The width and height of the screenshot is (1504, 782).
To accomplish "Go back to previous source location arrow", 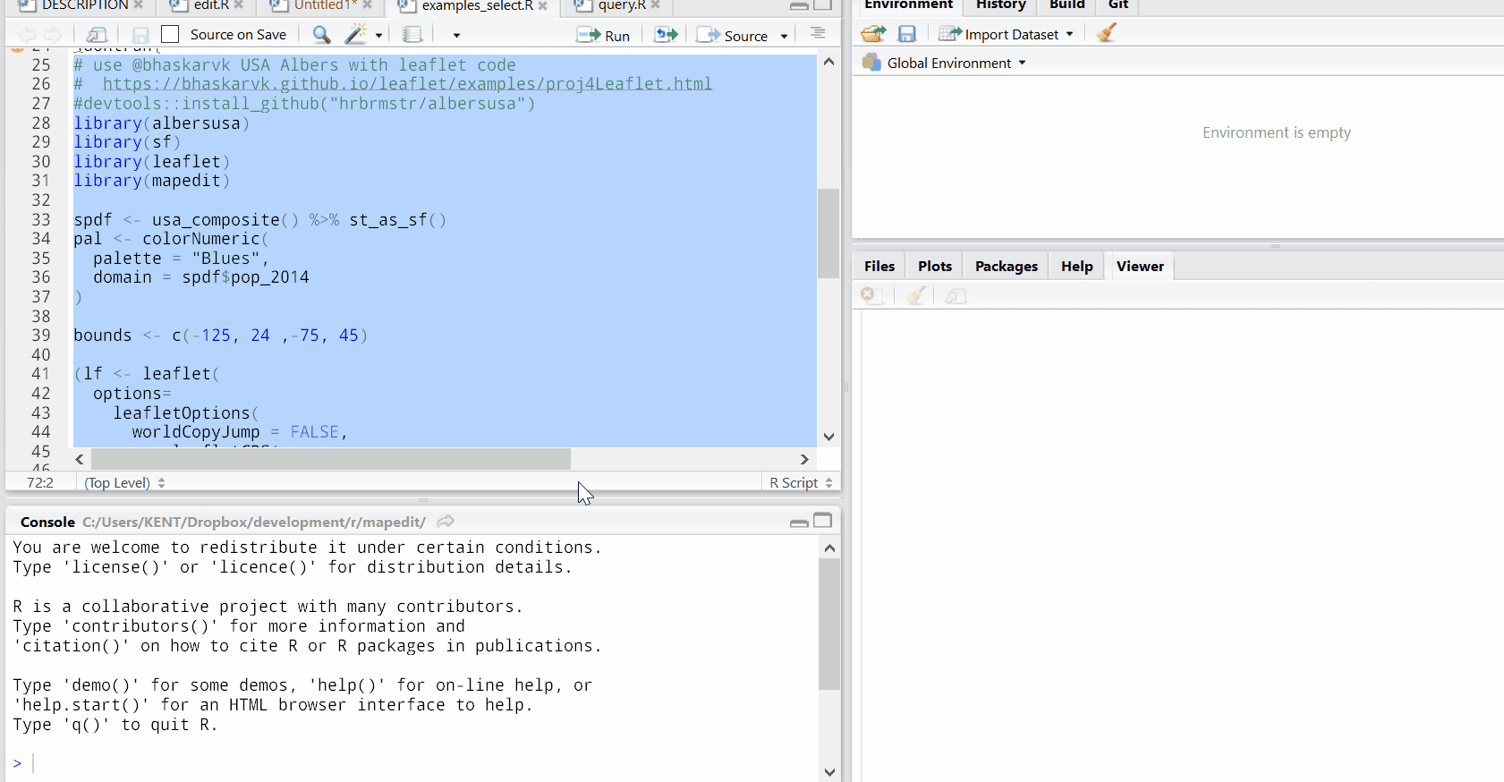I will (28, 35).
